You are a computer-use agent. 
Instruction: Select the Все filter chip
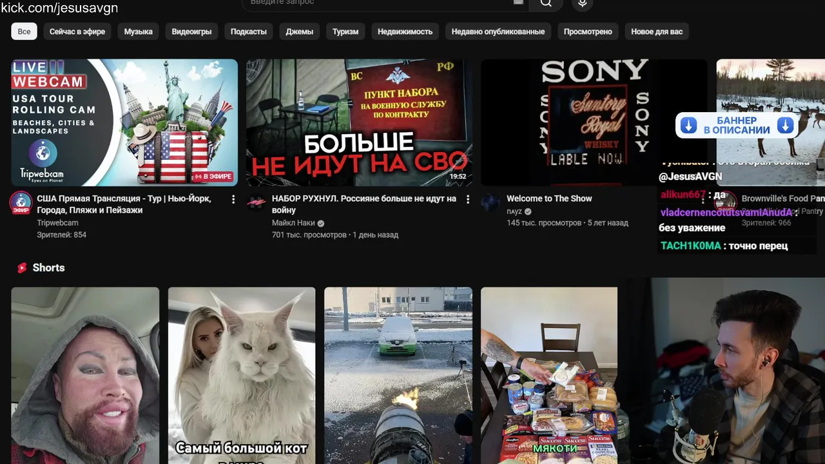(24, 32)
